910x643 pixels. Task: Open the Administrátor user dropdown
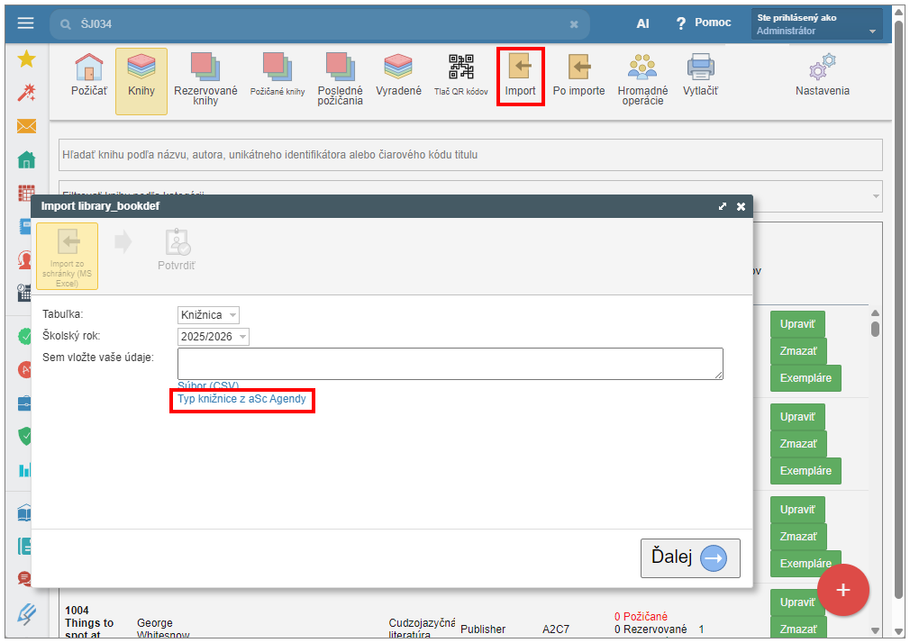[816, 24]
